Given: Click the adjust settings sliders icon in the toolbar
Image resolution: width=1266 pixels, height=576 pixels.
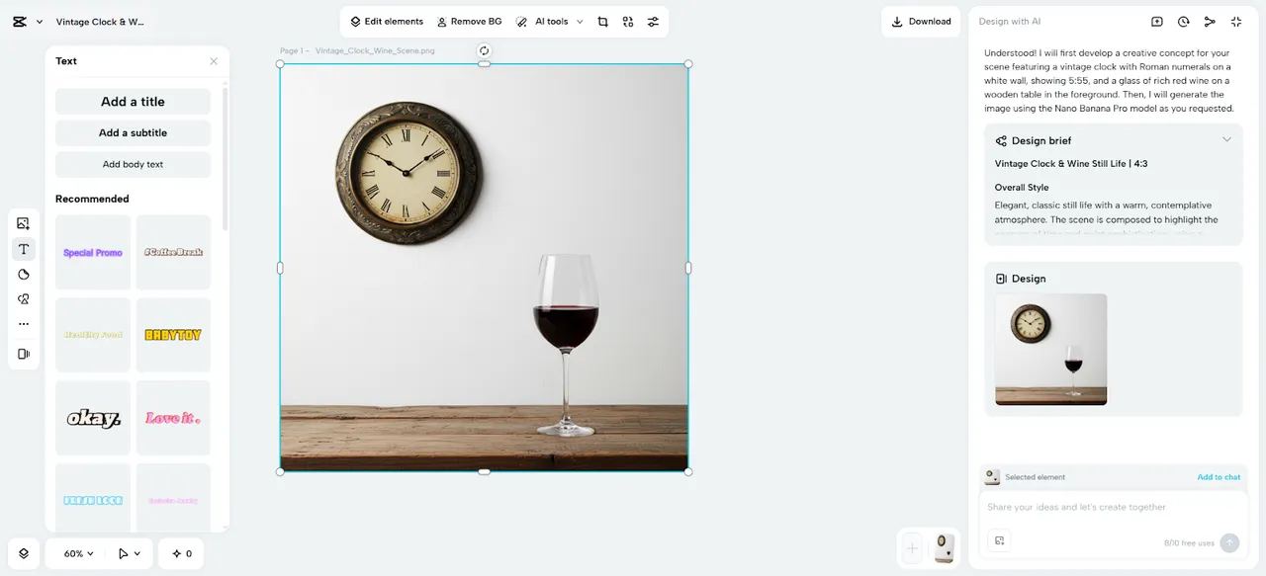Looking at the screenshot, I should (653, 22).
